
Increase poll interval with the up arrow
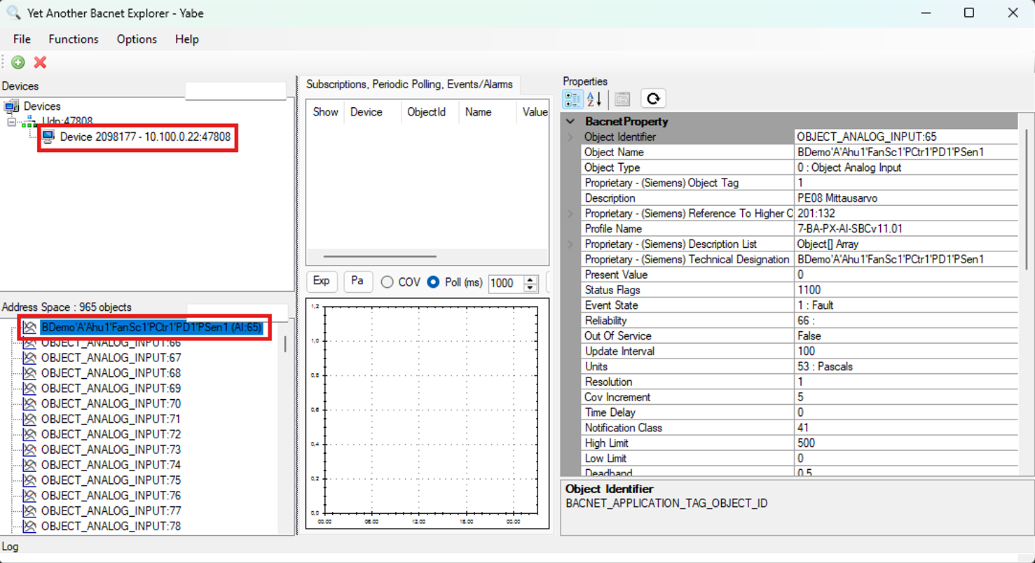point(530,279)
